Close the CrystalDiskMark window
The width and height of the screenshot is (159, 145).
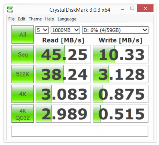[x=145, y=8]
